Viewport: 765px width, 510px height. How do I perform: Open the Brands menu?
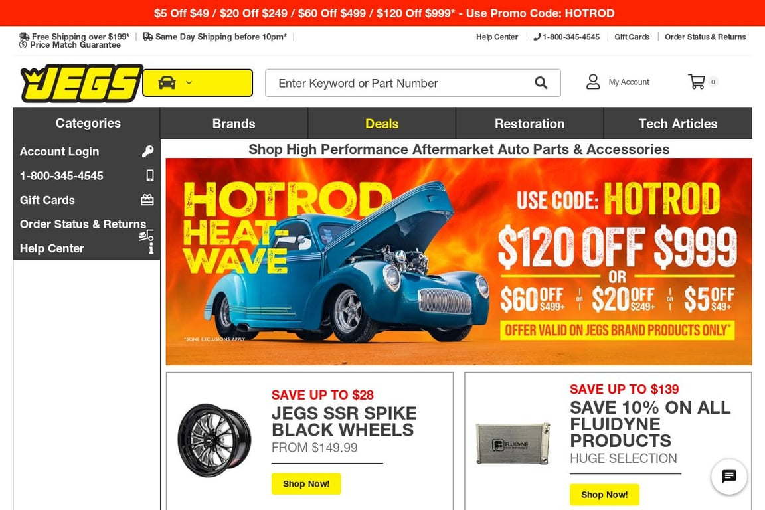(x=234, y=124)
